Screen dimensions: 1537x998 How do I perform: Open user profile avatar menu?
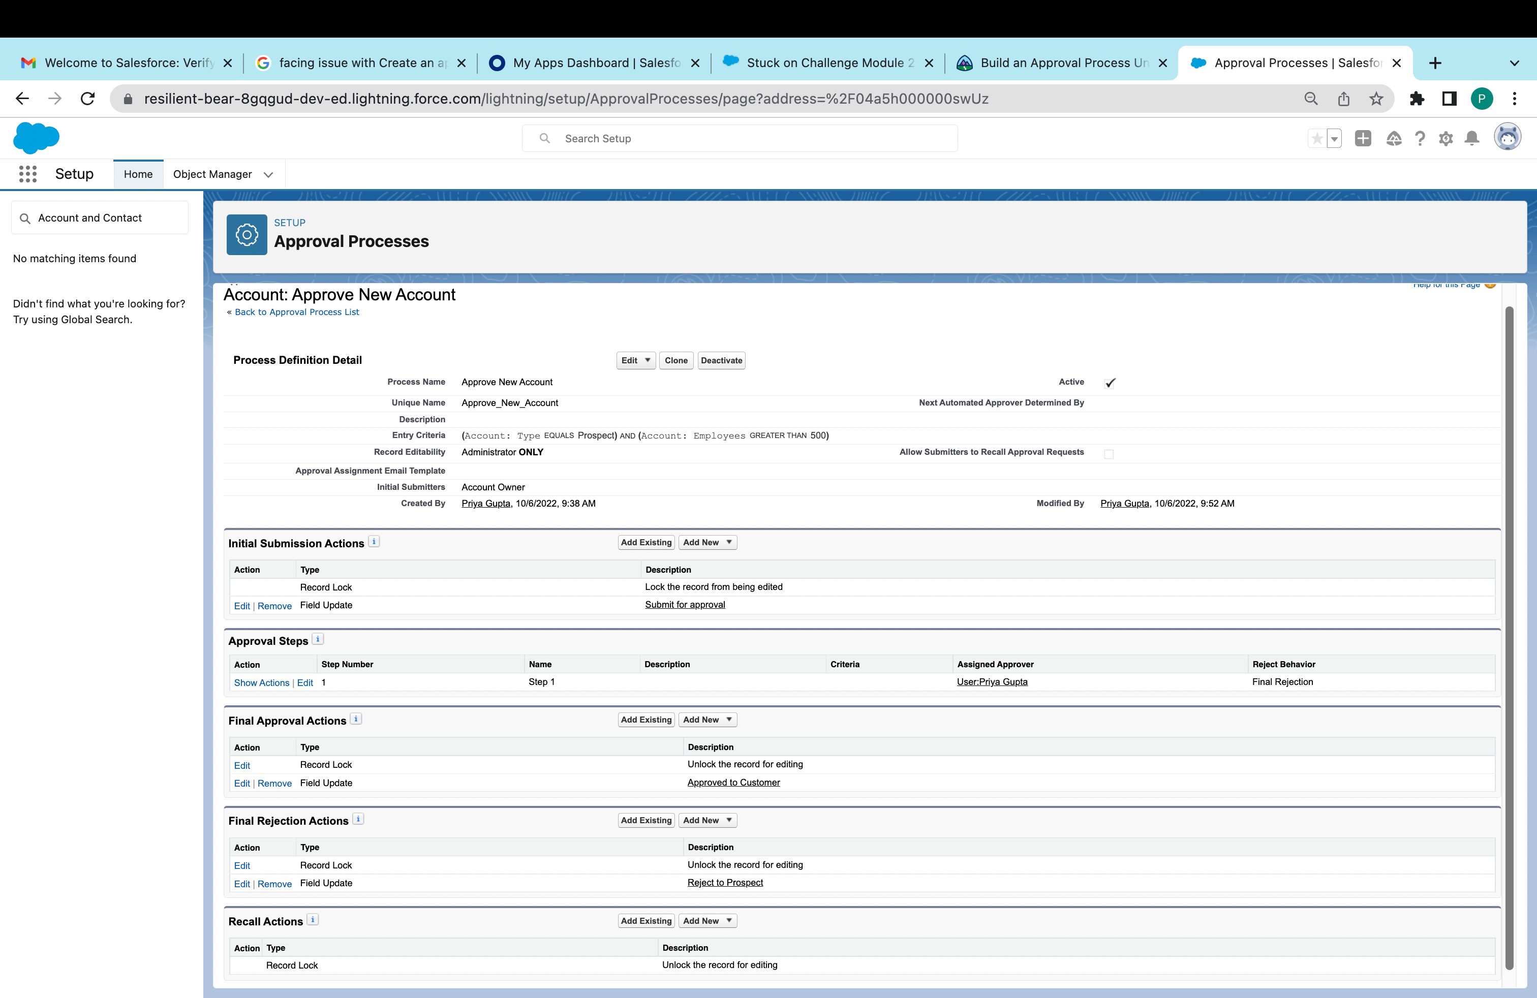coord(1508,138)
